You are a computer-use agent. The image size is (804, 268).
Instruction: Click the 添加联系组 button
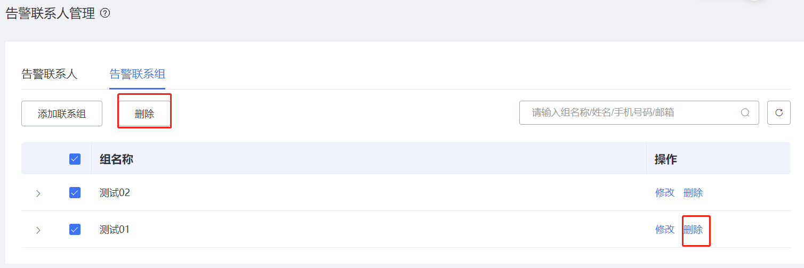[x=62, y=114]
